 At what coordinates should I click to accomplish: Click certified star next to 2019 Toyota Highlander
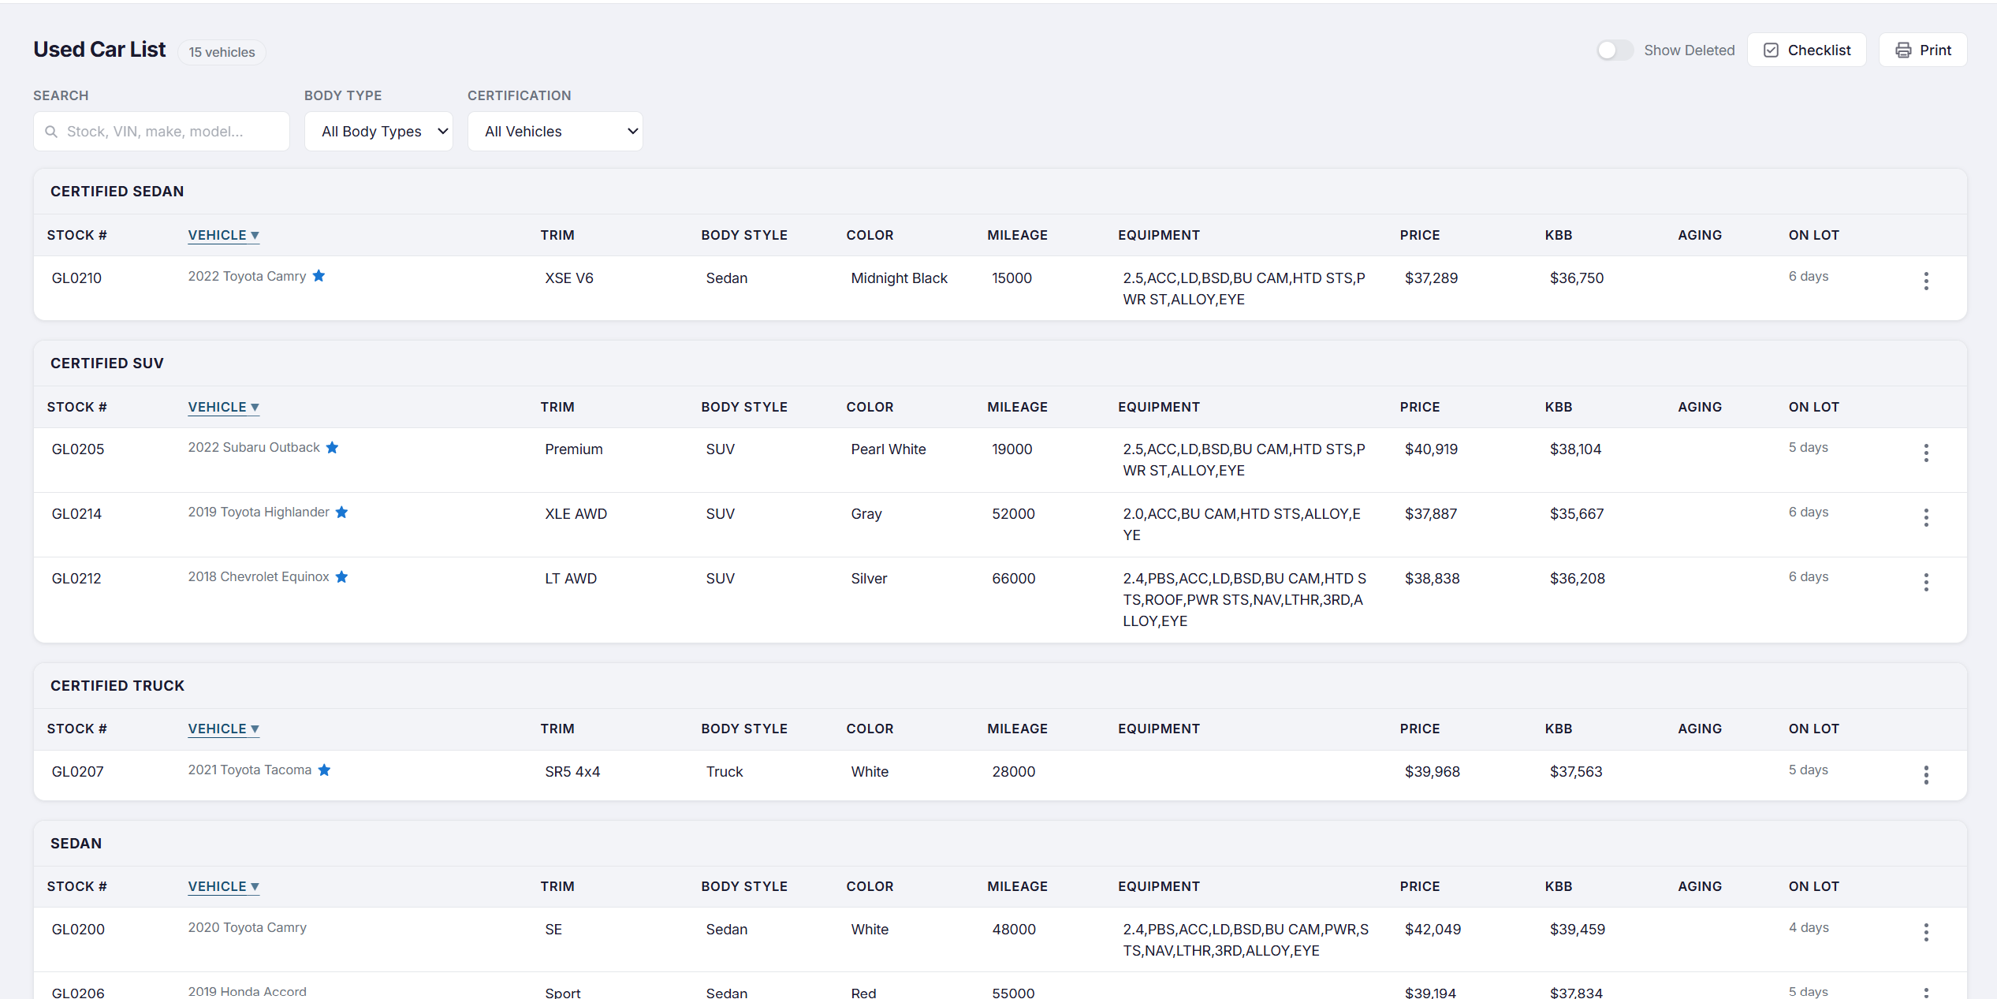[x=341, y=512]
